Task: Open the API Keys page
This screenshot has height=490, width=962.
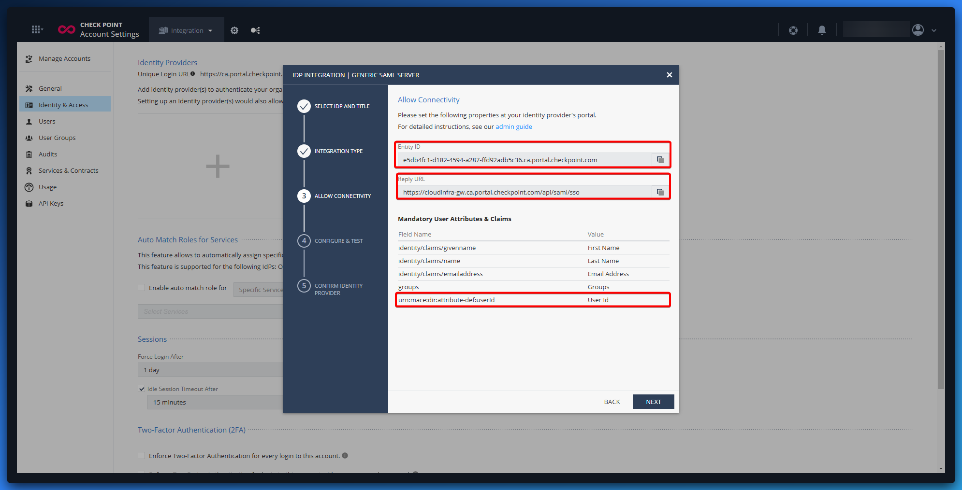Action: click(x=65, y=204)
